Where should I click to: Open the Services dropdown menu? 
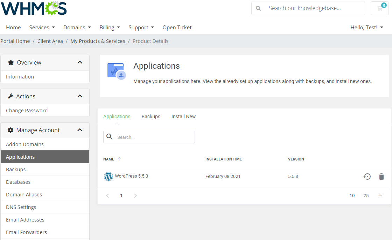point(42,28)
